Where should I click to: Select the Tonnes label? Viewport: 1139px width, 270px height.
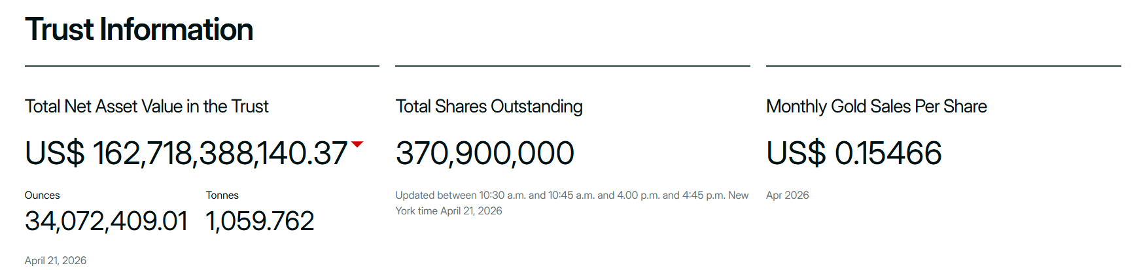(222, 195)
